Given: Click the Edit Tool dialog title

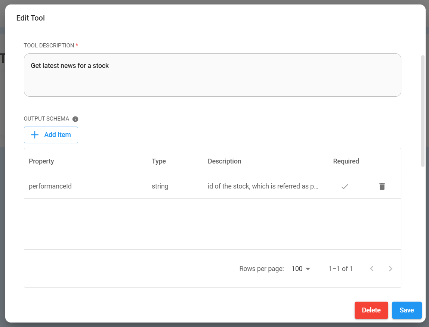Looking at the screenshot, I should pos(31,18).
